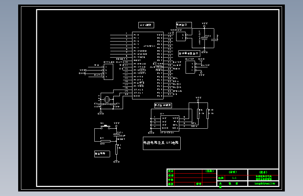Select the WP pin label in the EEPROM
Image resolution: width=303 pixels, height=196 pixels.
[176, 122]
